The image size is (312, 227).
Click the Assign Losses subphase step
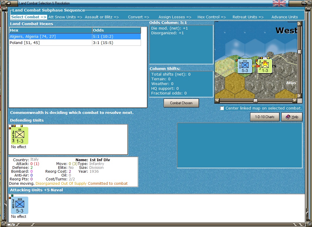[175, 17]
